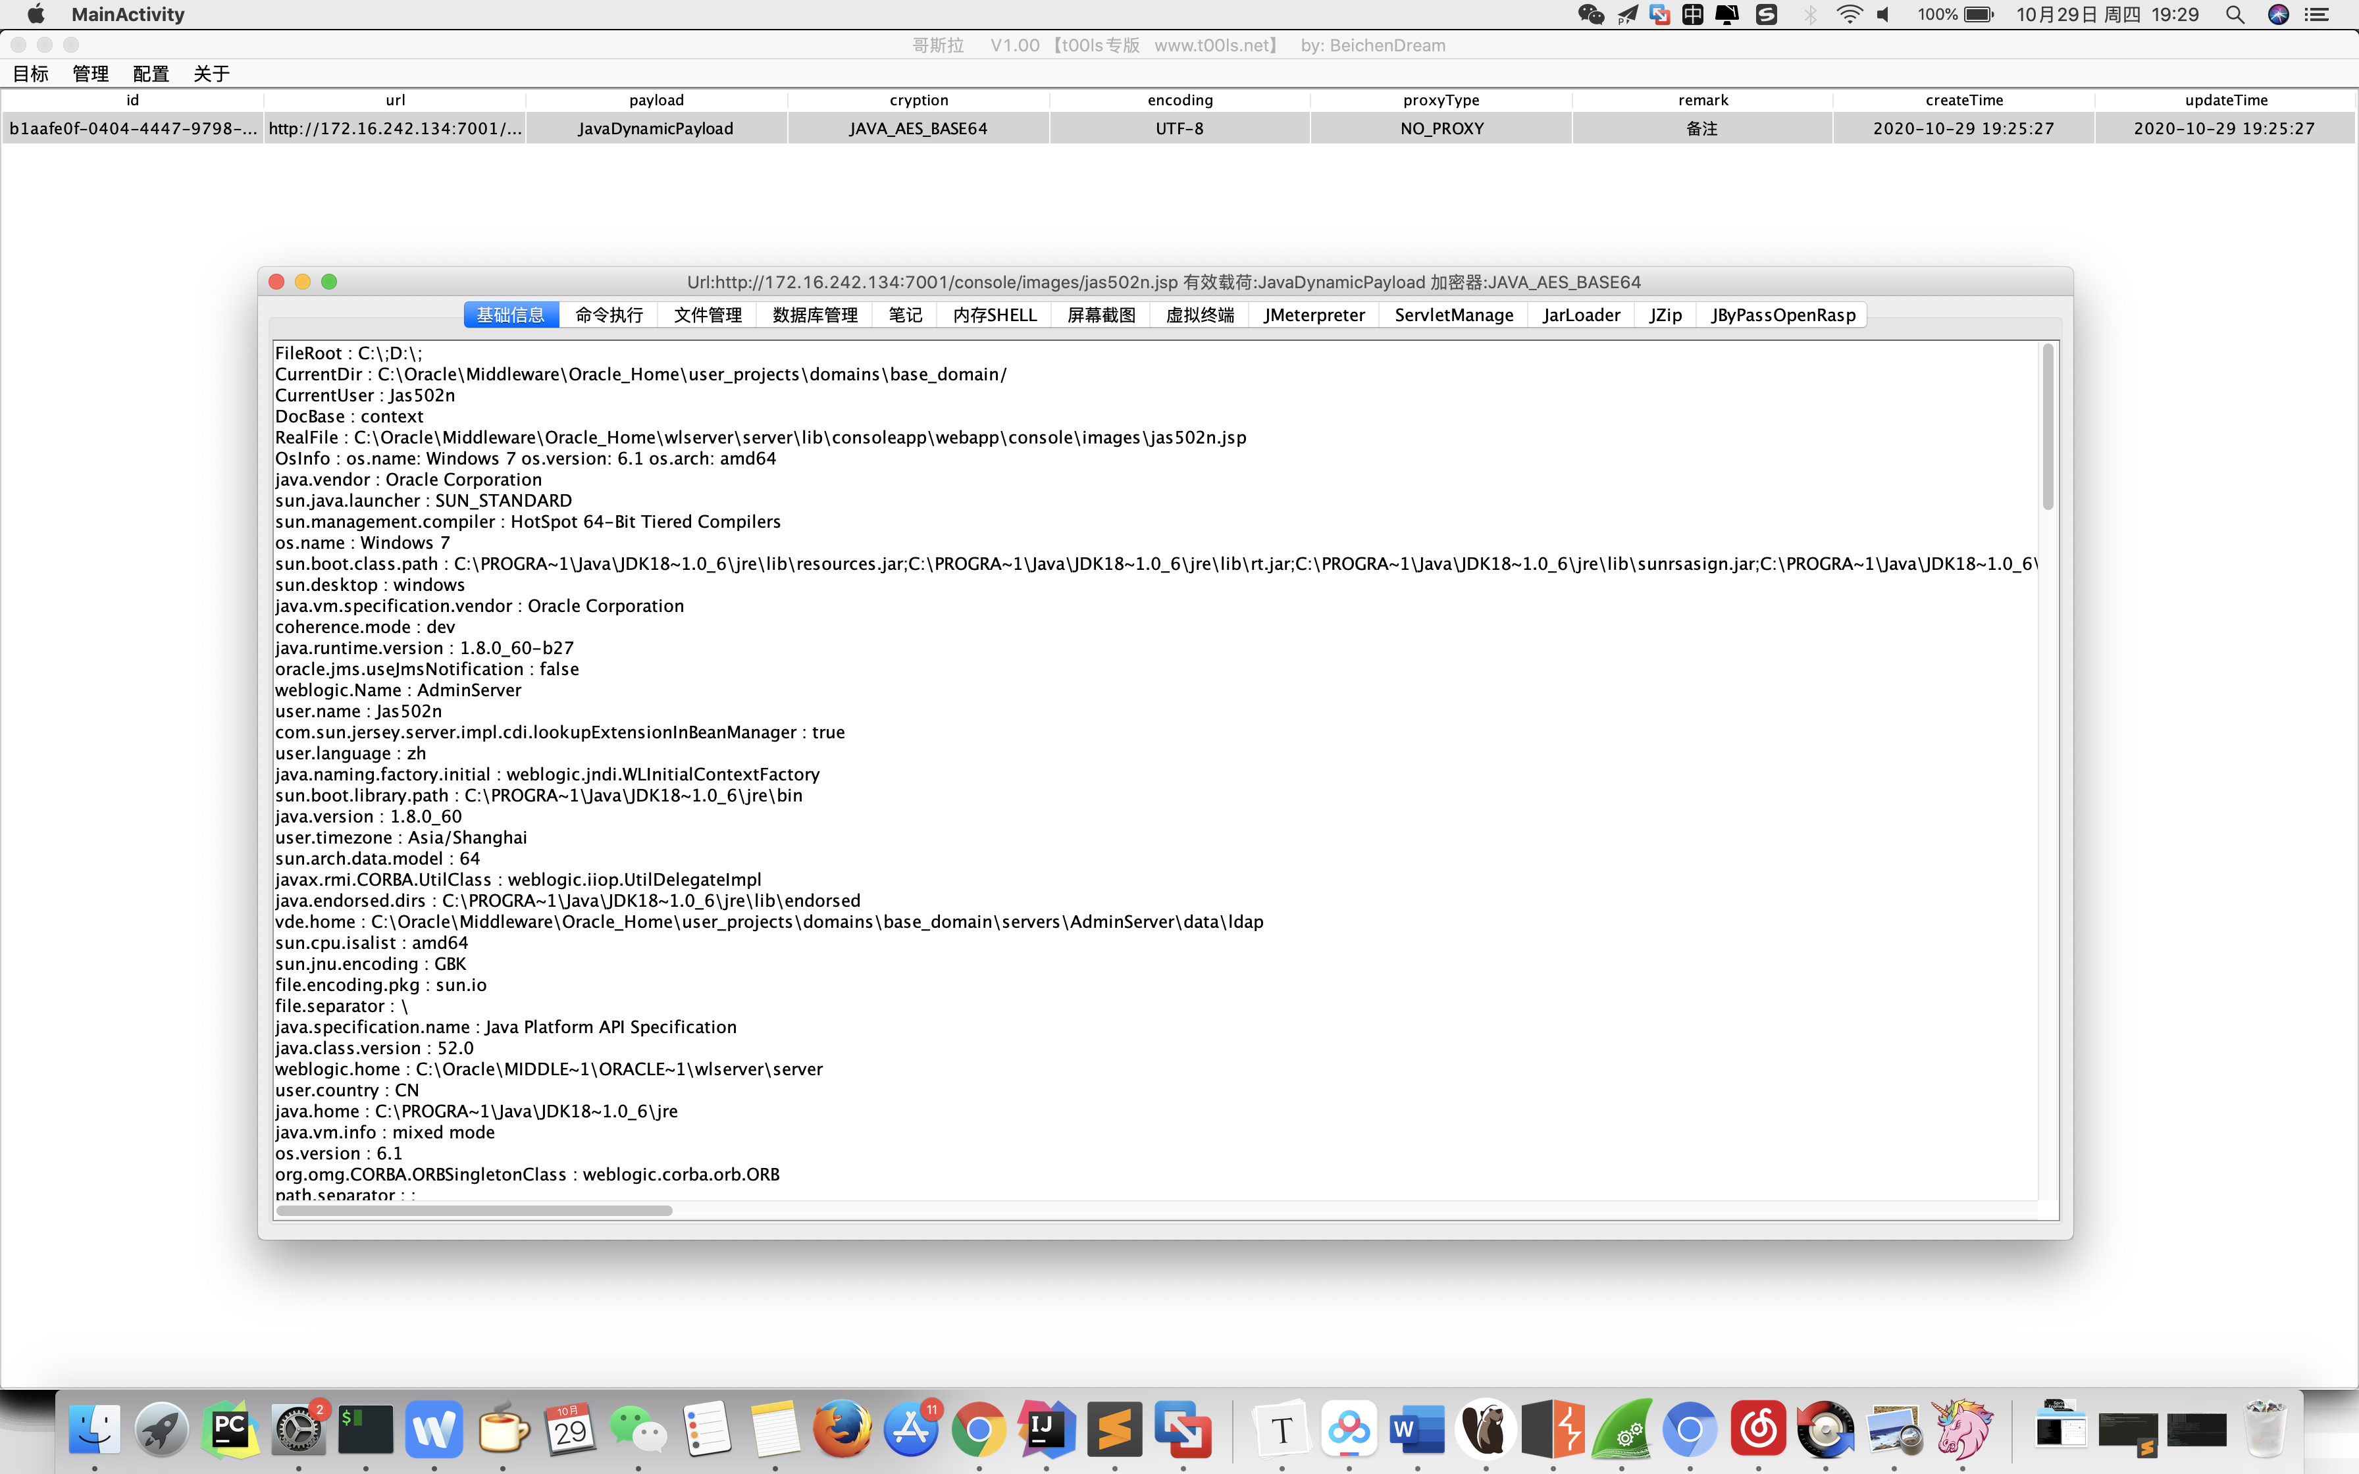Viewport: 2359px width, 1474px height.
Task: Click the vertical scrollbar thumb in info pane
Action: (2048, 426)
